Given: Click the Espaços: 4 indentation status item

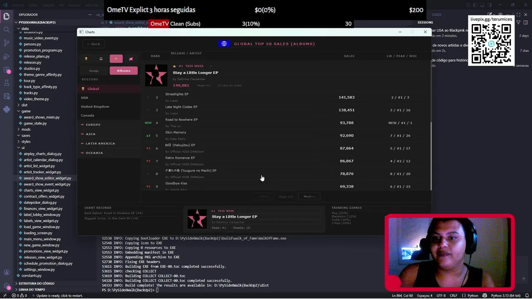Looking at the screenshot, I should click(425, 296).
